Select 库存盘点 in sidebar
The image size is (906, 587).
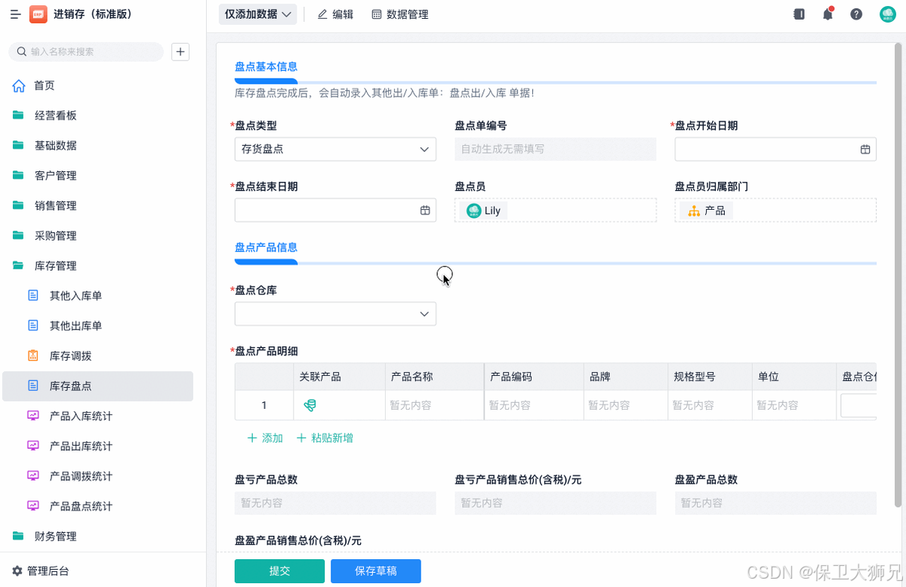(x=98, y=386)
